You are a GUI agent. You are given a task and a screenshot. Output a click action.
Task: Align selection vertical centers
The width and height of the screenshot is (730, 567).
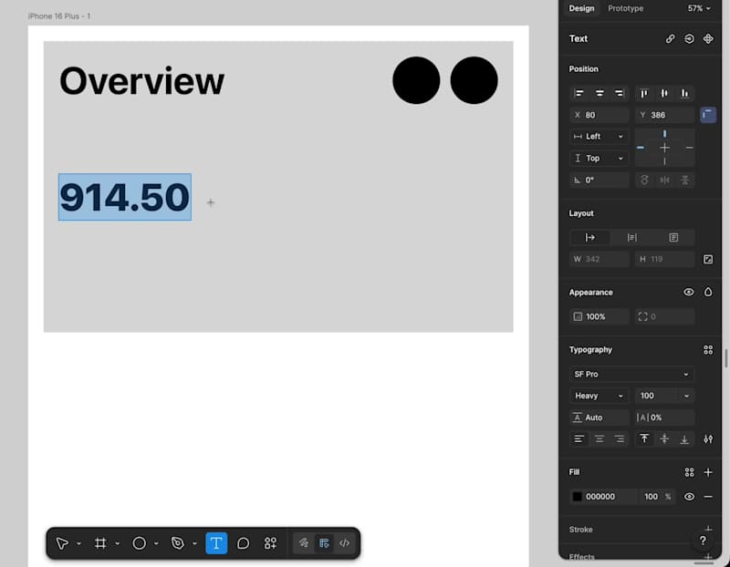(x=664, y=94)
